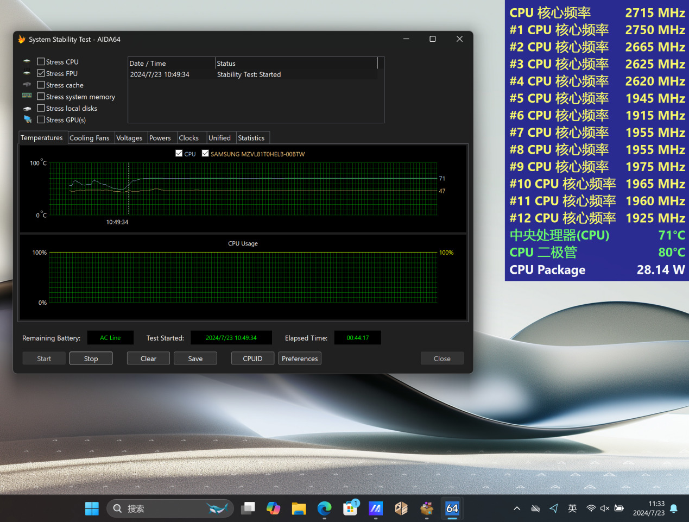689x522 pixels.
Task: Switch to the Voltages tab
Action: coord(130,137)
